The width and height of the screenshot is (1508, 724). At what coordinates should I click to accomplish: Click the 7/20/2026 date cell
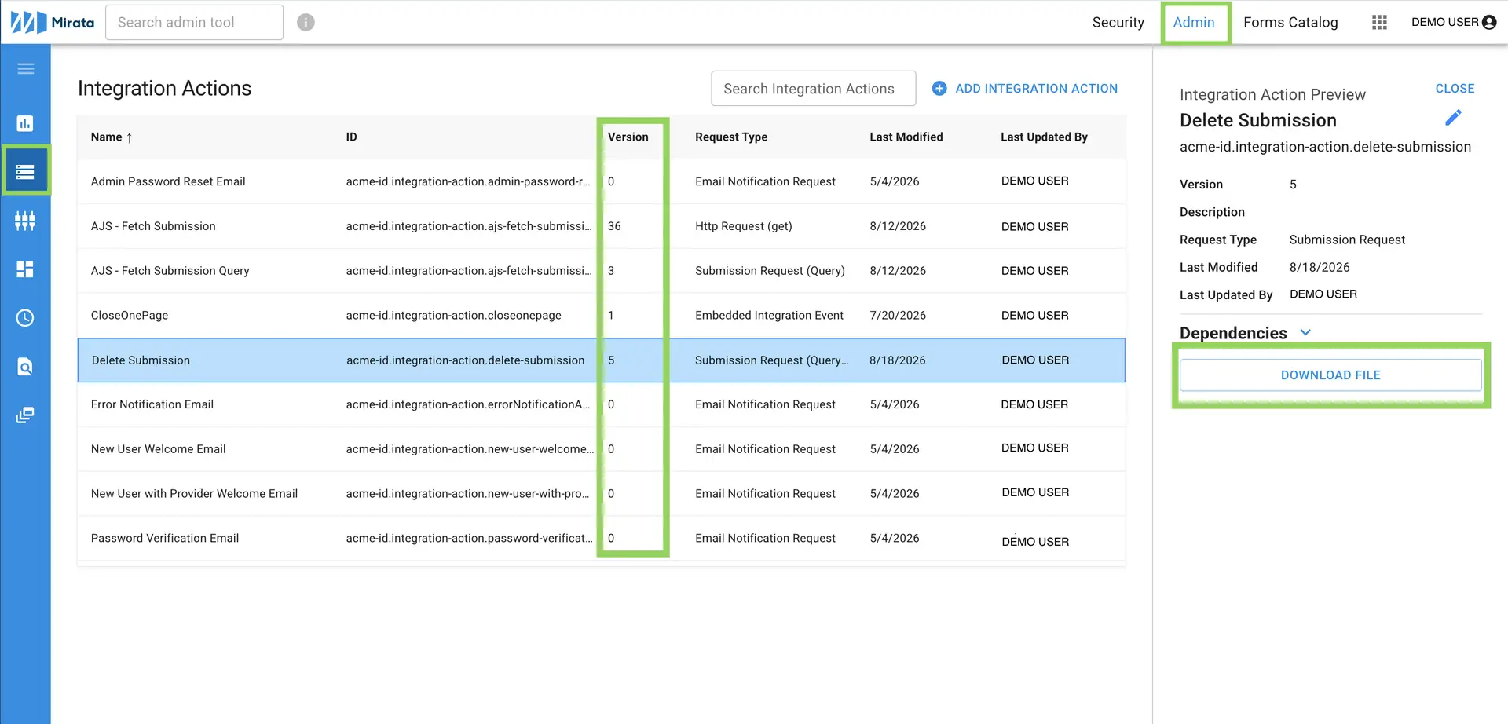click(898, 315)
